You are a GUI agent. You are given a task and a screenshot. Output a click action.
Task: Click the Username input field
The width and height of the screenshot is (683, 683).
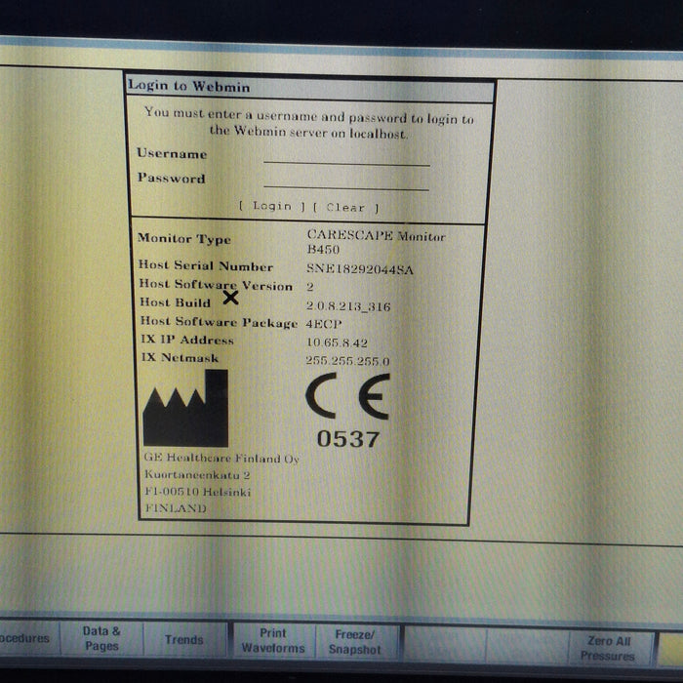click(x=346, y=157)
